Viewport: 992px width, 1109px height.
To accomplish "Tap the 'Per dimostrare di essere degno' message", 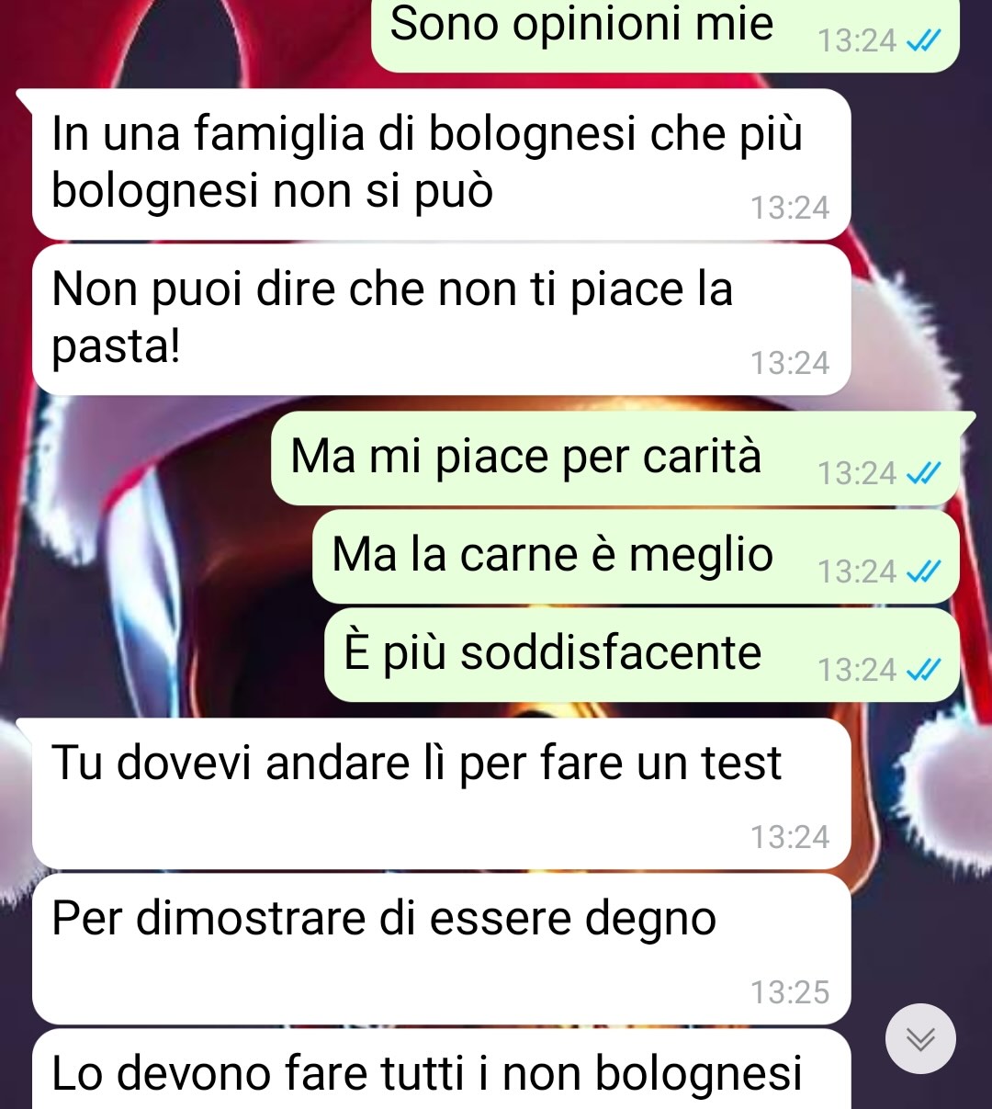I will coord(441,948).
